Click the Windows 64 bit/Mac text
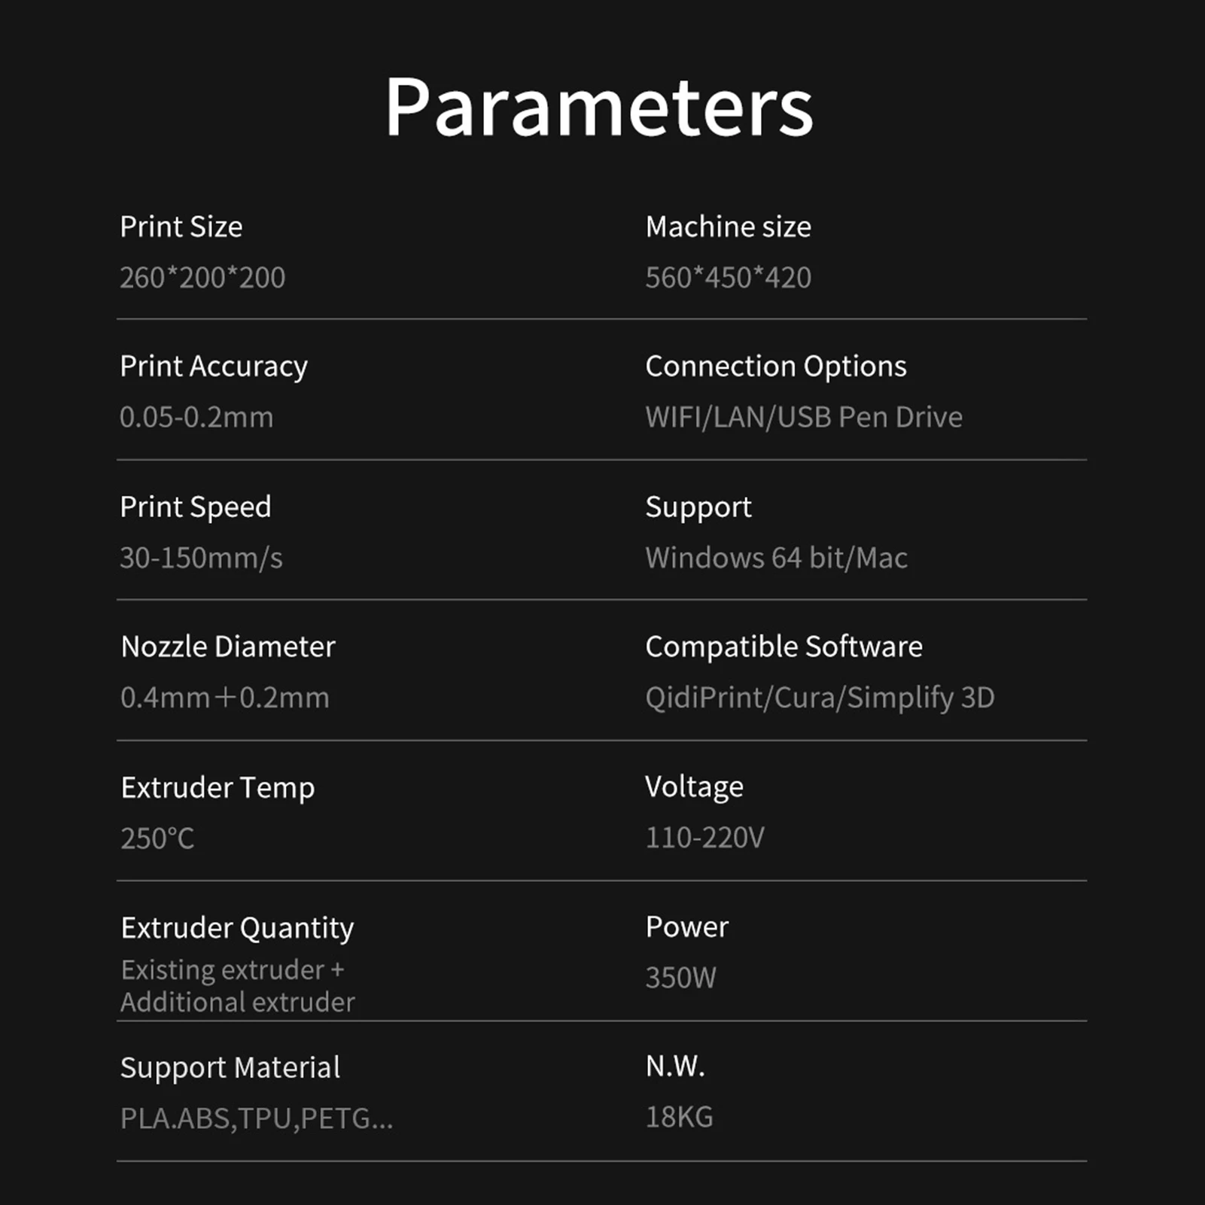Viewport: 1205px width, 1205px height. [776, 558]
